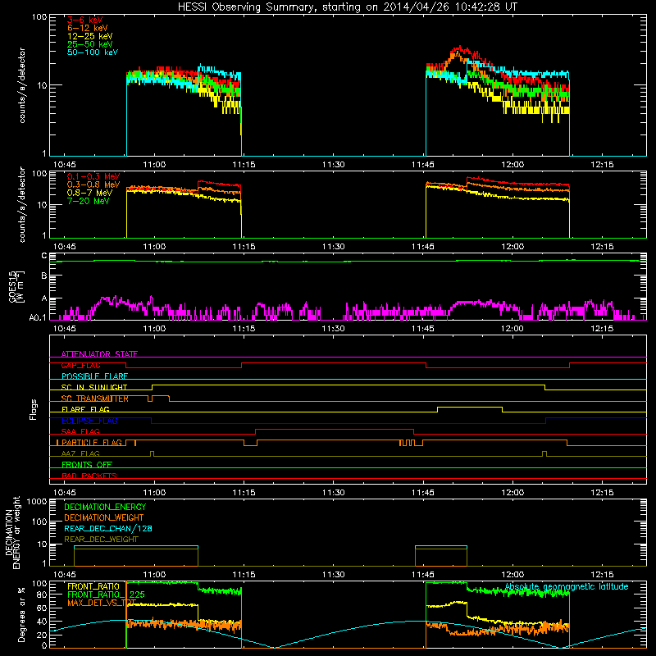Screen dimensions: 656x656
Task: Click the Flags panel axis label
Action: (34, 409)
